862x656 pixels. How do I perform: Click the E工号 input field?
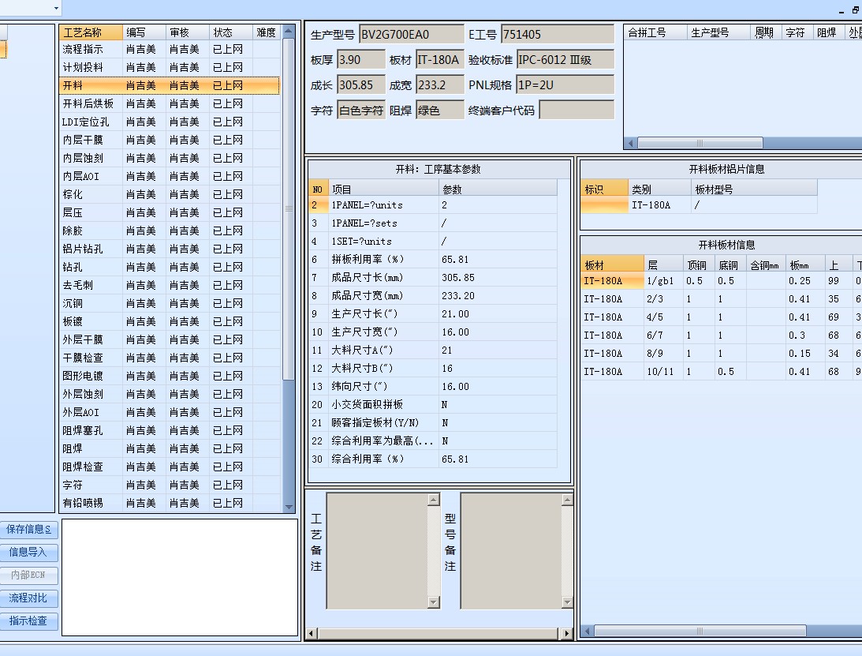pyautogui.click(x=558, y=35)
